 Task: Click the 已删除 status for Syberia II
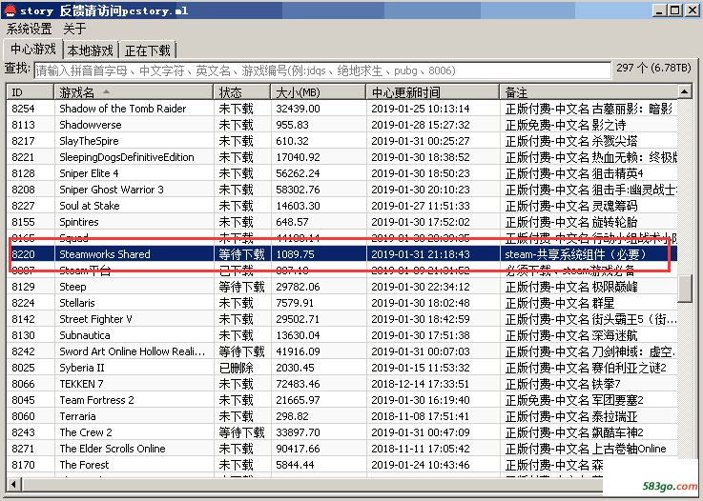coord(237,368)
